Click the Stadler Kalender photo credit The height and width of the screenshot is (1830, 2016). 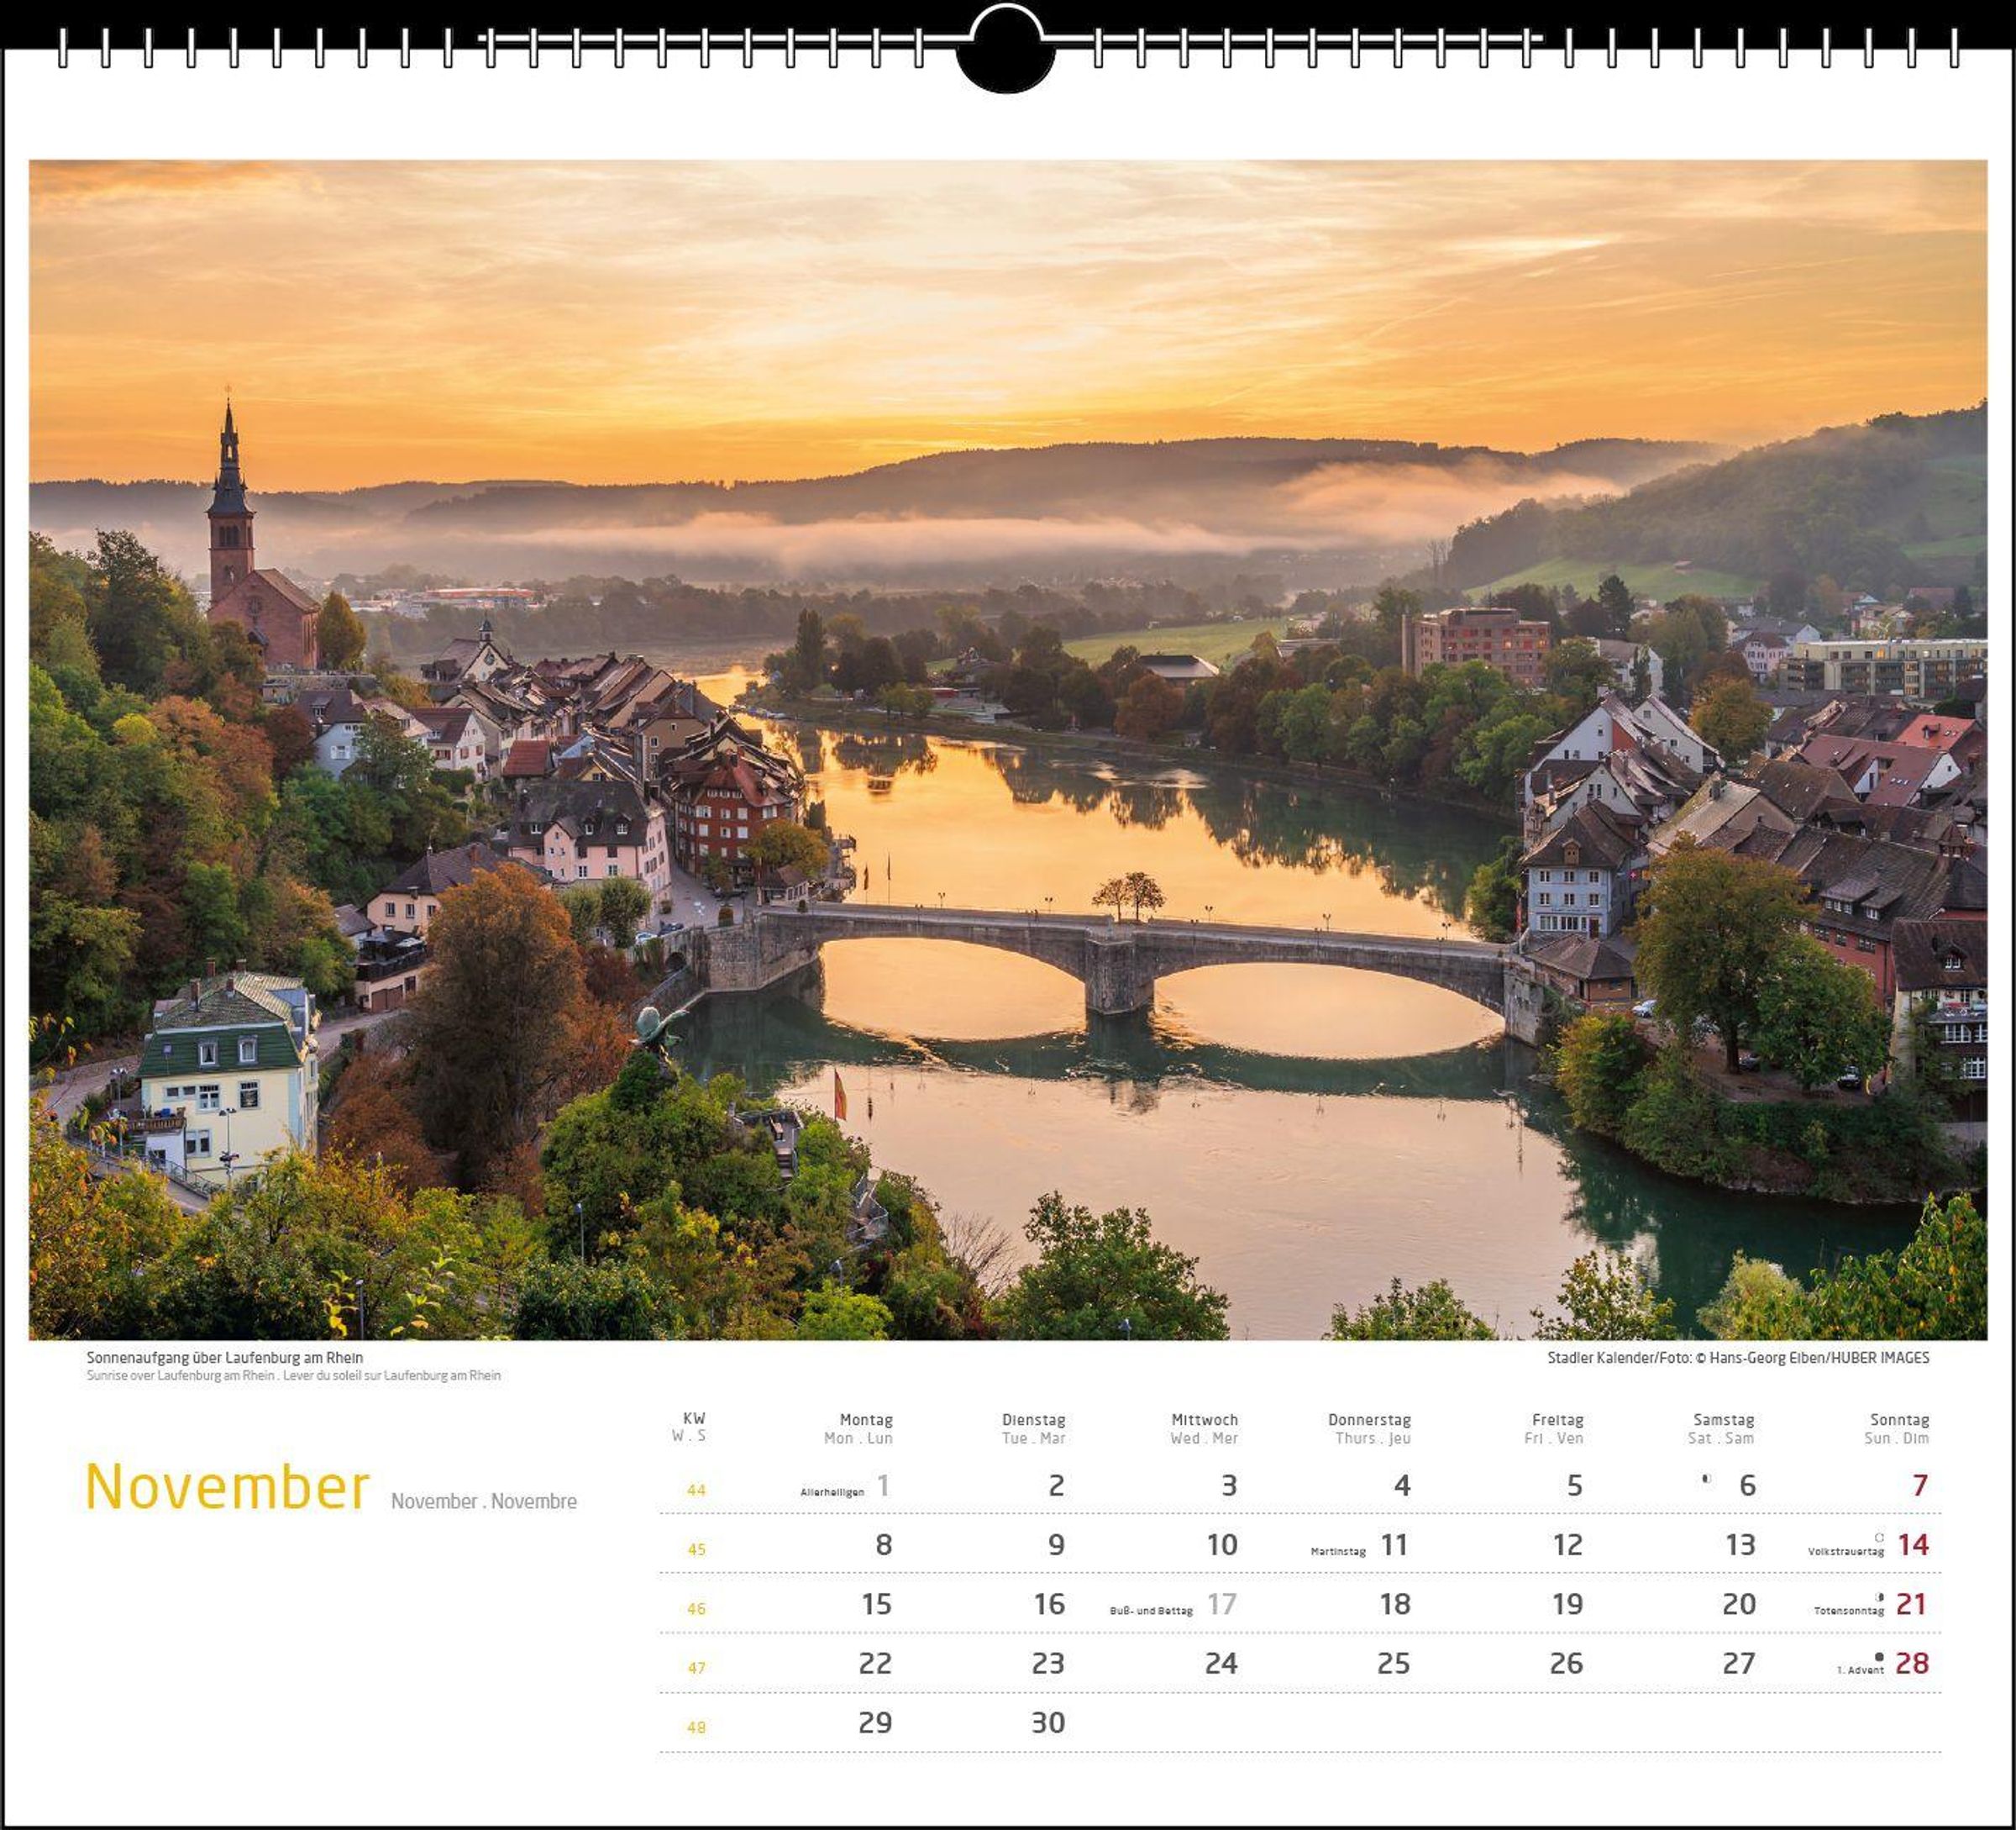(x=1737, y=1358)
